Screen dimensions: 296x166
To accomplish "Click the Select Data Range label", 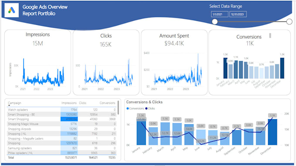I will [225, 6].
